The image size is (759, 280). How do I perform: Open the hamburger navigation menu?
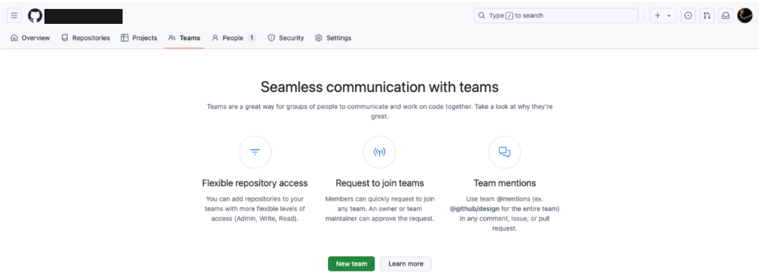click(15, 16)
